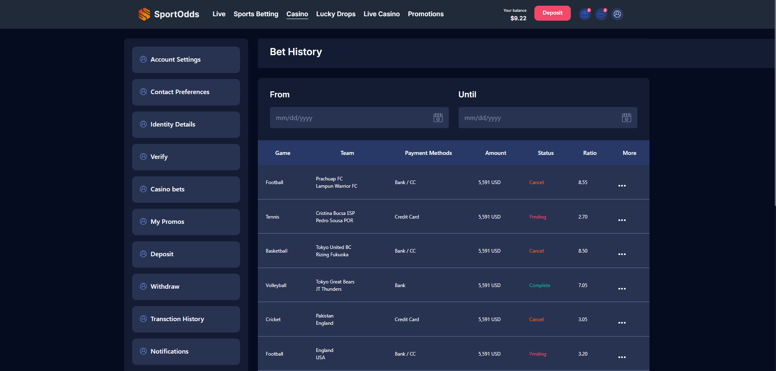Viewport: 776px width, 371px height.
Task: Click the 7.05 ratio value
Action: pos(583,285)
